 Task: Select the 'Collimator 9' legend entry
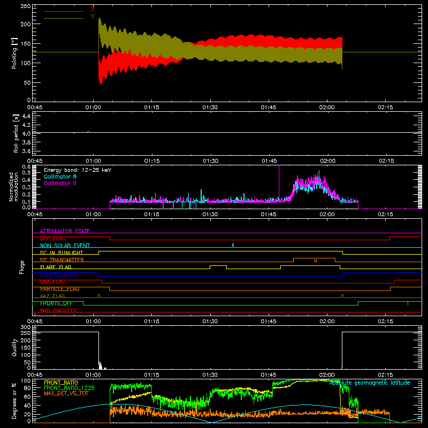click(x=60, y=183)
